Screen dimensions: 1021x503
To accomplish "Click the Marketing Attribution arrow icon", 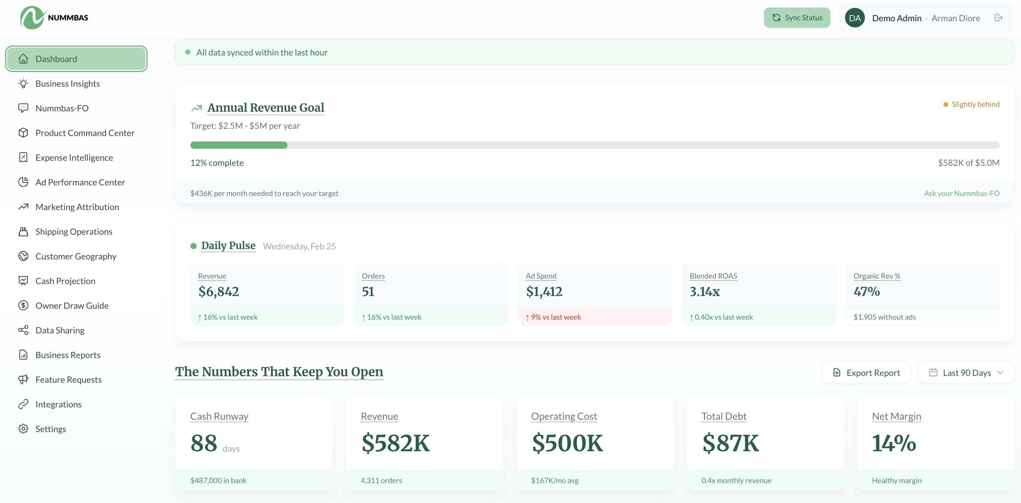I will coord(23,207).
